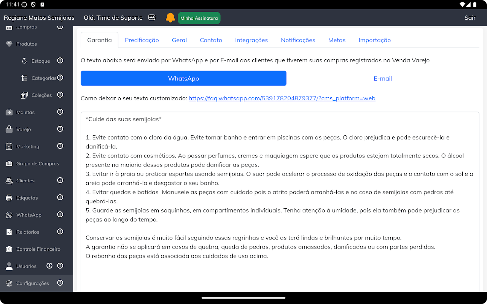Click the orange notification bell icon
The image size is (487, 304).
coord(170,18)
